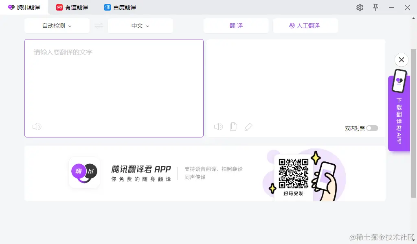Pin the window with the pushpin icon
Viewport: 417px width, 244px height.
click(375, 7)
